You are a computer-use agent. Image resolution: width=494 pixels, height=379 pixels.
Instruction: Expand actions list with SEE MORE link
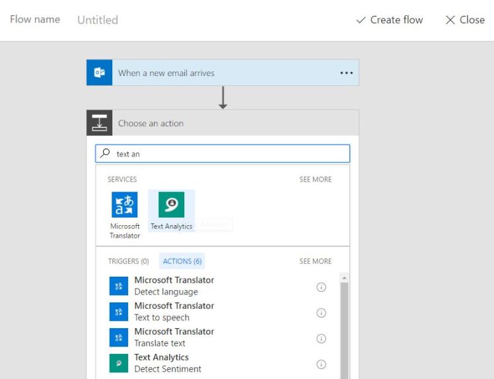(316, 261)
